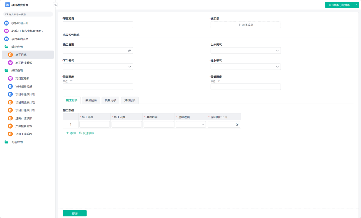Click 安装模板(带数据) button
The image size is (361, 218).
coord(338,5)
